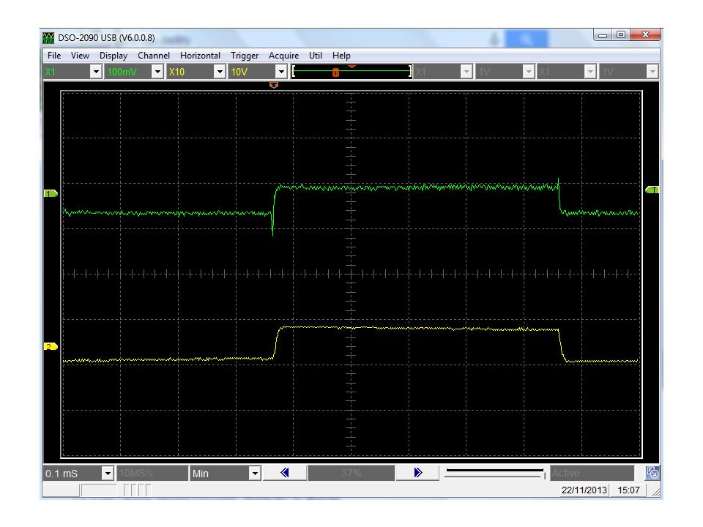The height and width of the screenshot is (527, 703).
Task: Click the trigger level marker on right edge
Action: pyautogui.click(x=652, y=190)
